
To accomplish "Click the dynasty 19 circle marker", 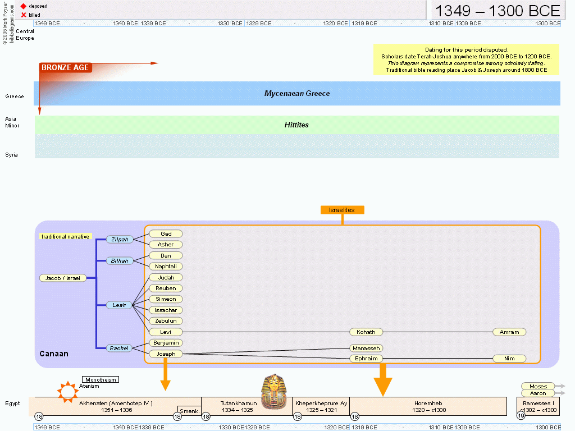I will 521,416.
